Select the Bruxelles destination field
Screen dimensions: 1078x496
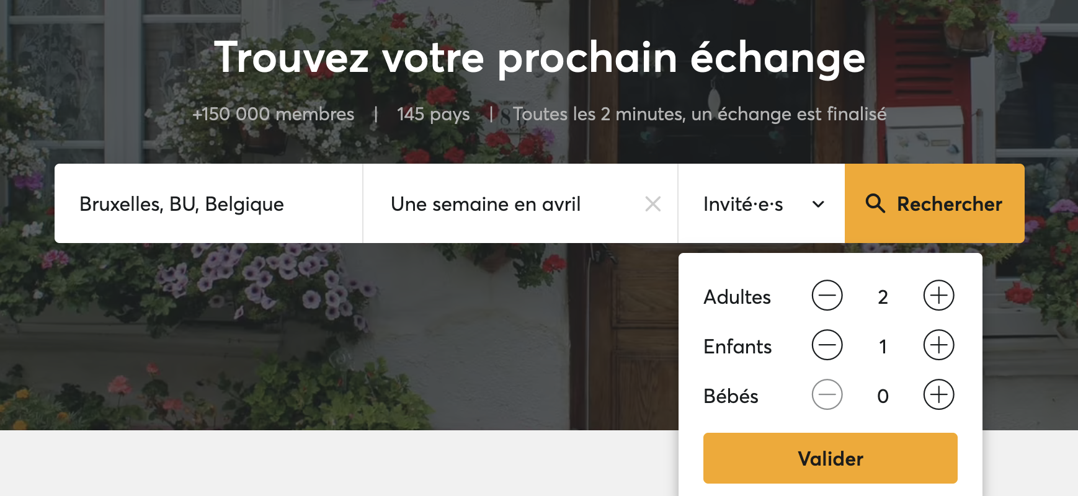click(x=181, y=204)
